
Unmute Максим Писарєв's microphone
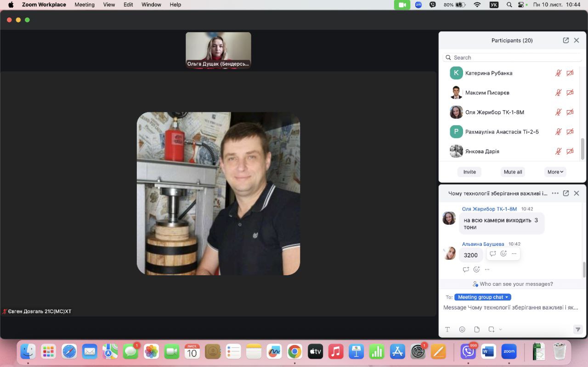point(559,93)
